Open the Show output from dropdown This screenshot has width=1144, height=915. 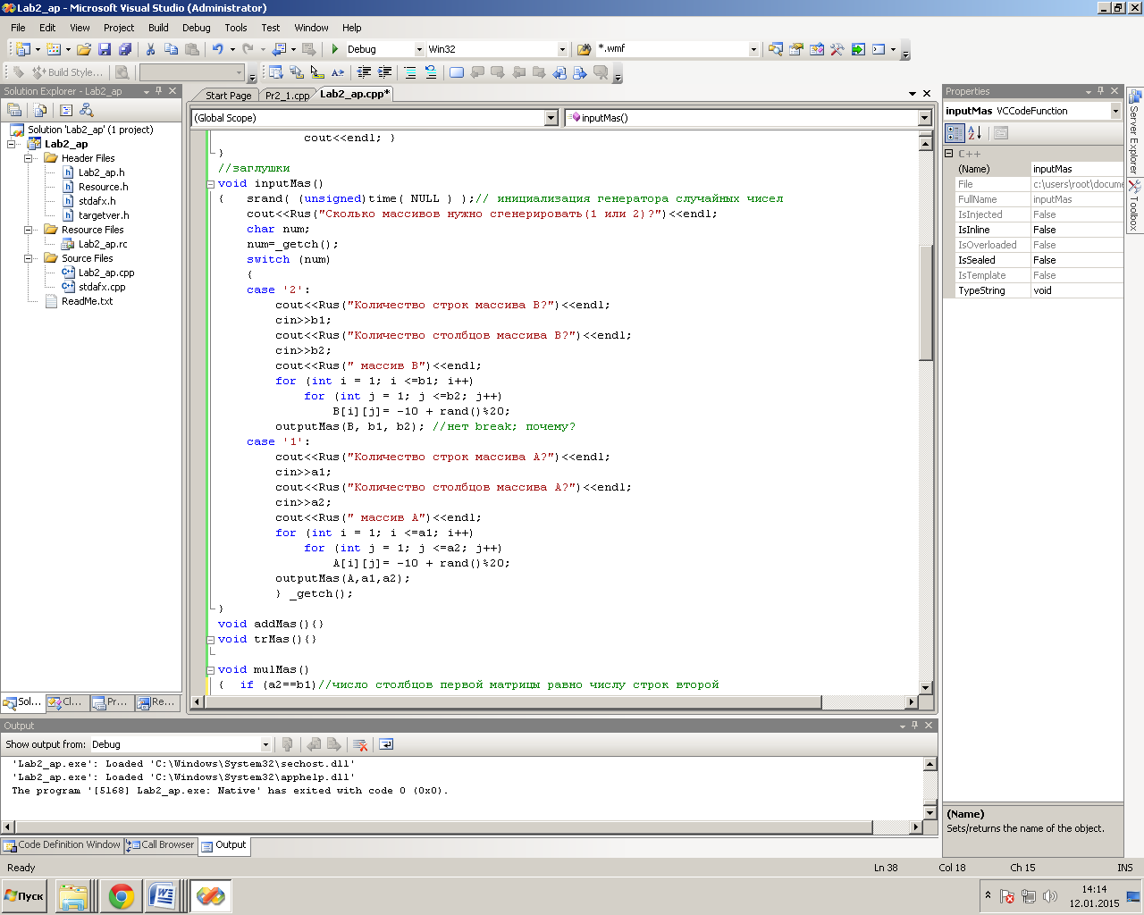(265, 744)
